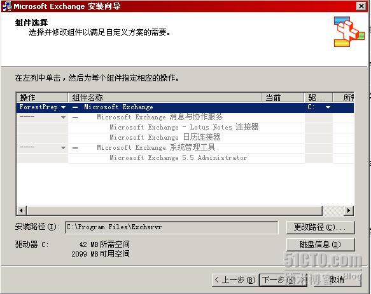This screenshot has width=371, height=294.
Task: Collapse the 系统管理工具 component node
Action: point(75,148)
